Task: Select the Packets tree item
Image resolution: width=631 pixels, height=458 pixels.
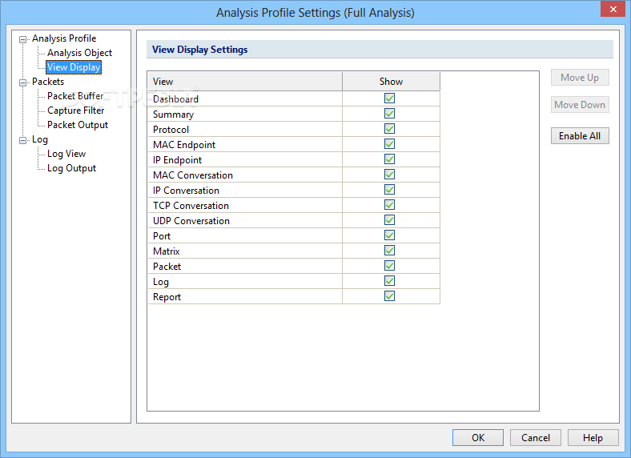Action: coord(48,82)
